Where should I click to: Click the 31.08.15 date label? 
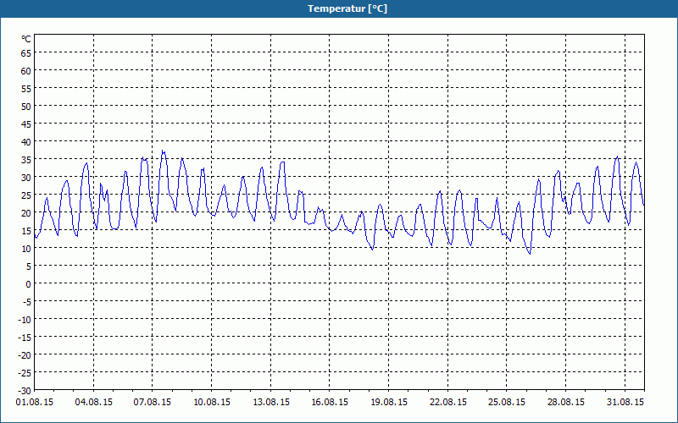625,403
